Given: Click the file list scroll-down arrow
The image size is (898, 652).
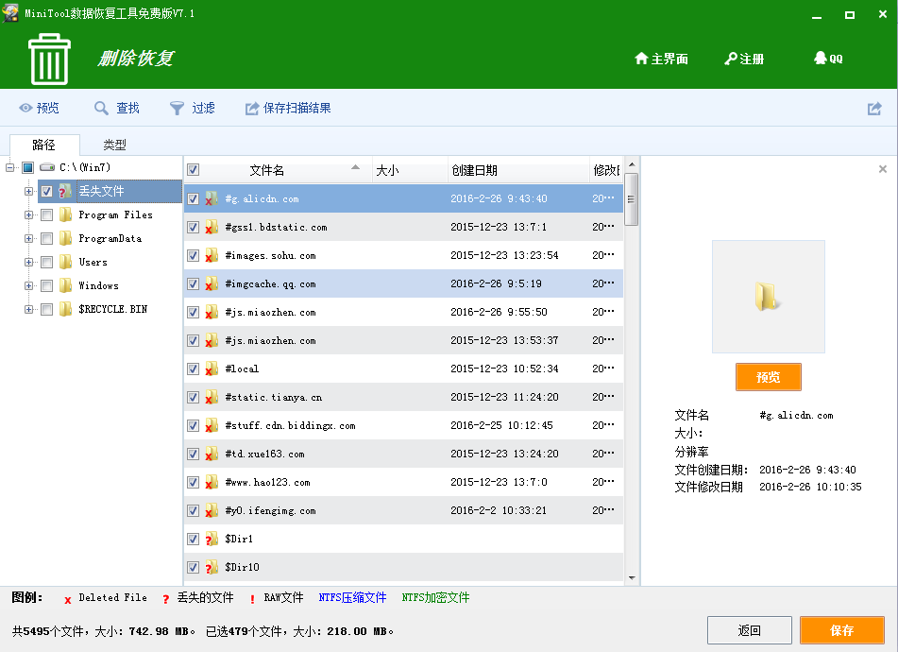Looking at the screenshot, I should [632, 577].
